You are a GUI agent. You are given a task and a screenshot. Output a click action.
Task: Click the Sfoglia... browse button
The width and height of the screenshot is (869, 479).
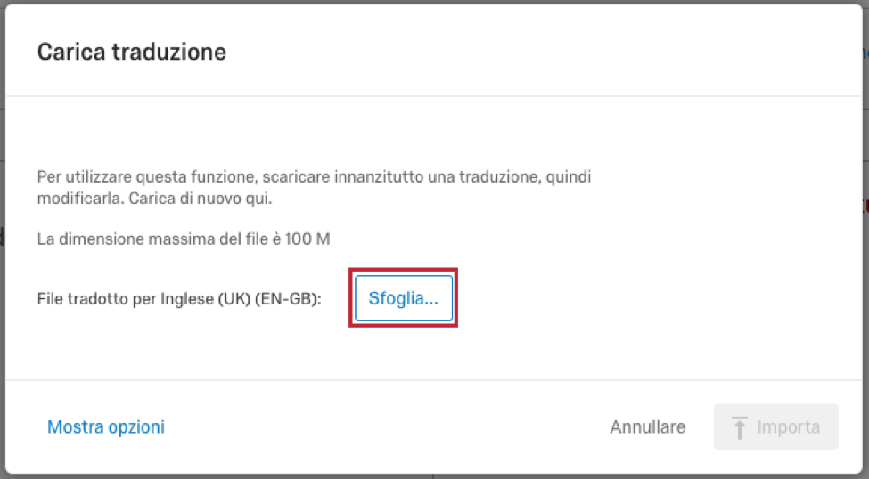click(x=404, y=298)
